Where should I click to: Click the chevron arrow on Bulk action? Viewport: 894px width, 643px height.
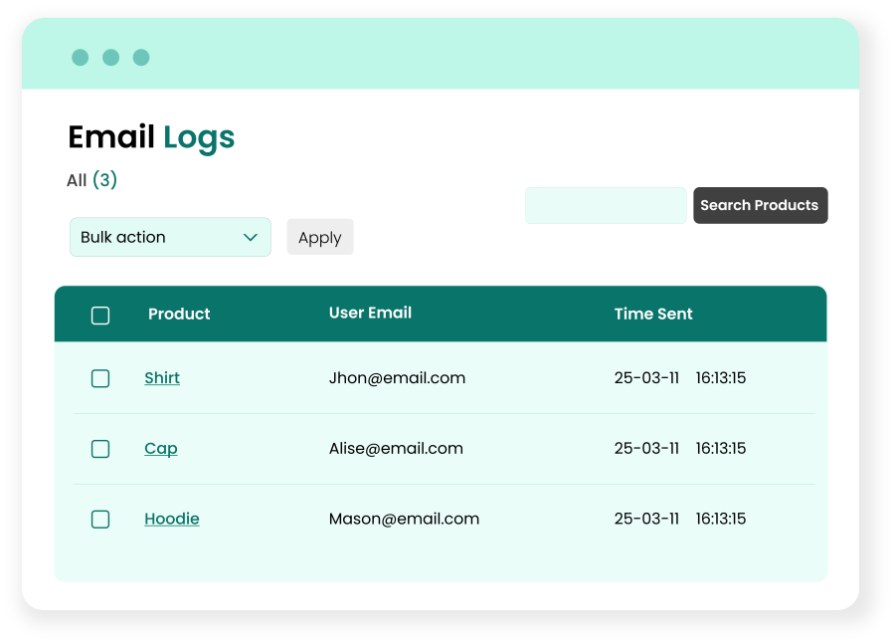click(x=251, y=237)
